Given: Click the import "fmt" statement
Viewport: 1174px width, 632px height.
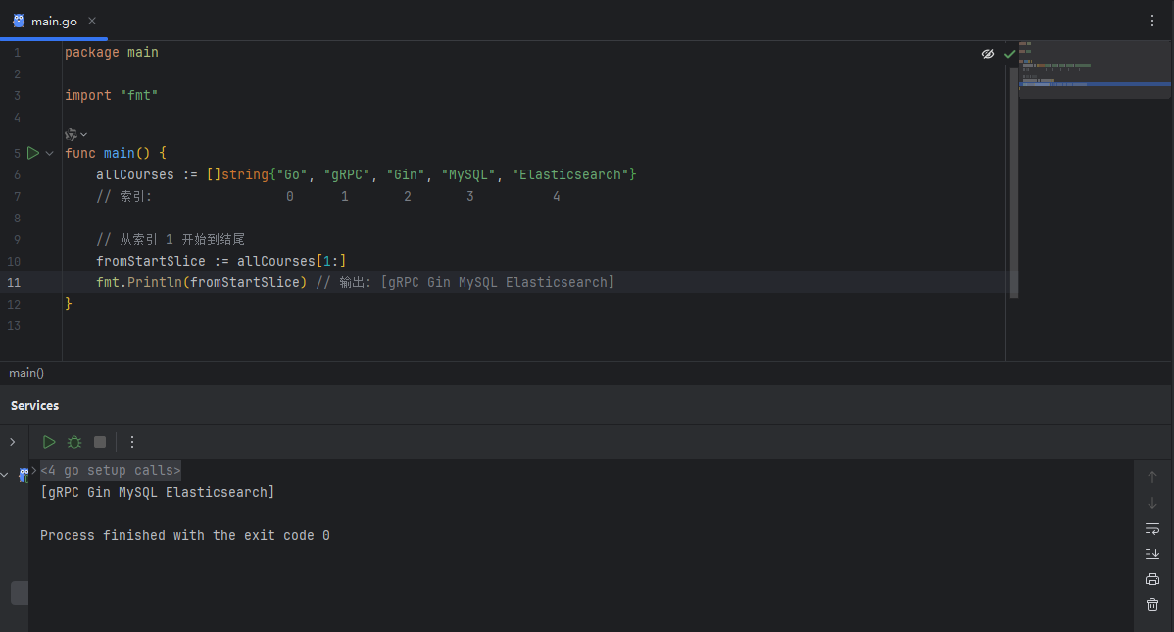Looking at the screenshot, I should [x=112, y=95].
